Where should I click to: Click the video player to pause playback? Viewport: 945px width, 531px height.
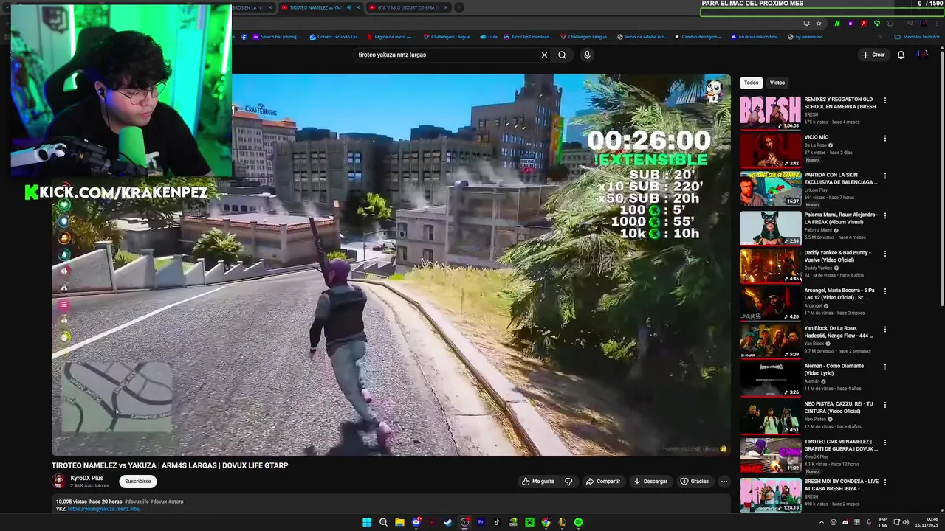(x=391, y=265)
